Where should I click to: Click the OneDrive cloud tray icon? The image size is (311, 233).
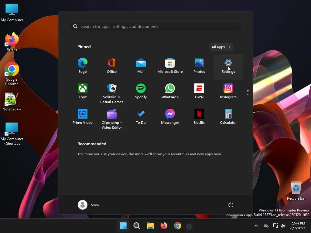click(x=266, y=226)
